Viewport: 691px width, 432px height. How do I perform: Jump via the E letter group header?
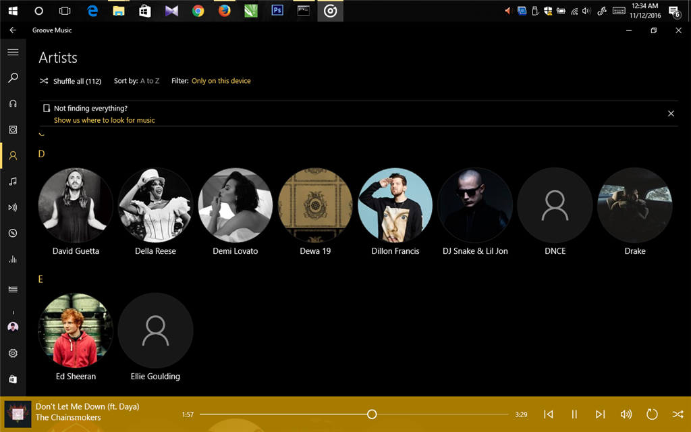40,279
